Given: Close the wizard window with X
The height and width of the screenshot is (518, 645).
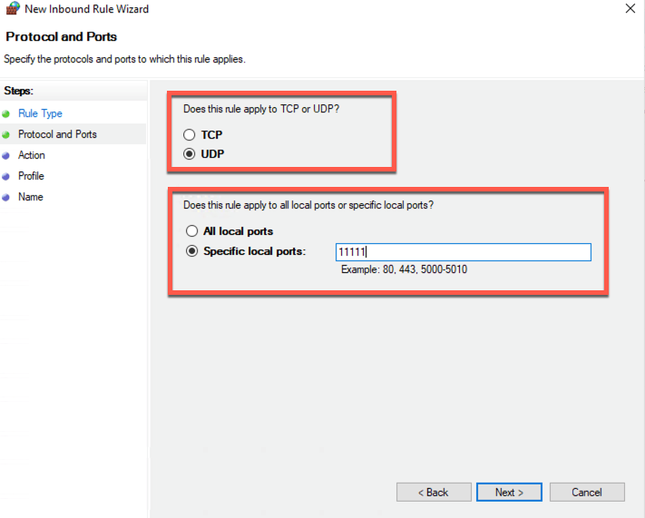Looking at the screenshot, I should (x=630, y=9).
